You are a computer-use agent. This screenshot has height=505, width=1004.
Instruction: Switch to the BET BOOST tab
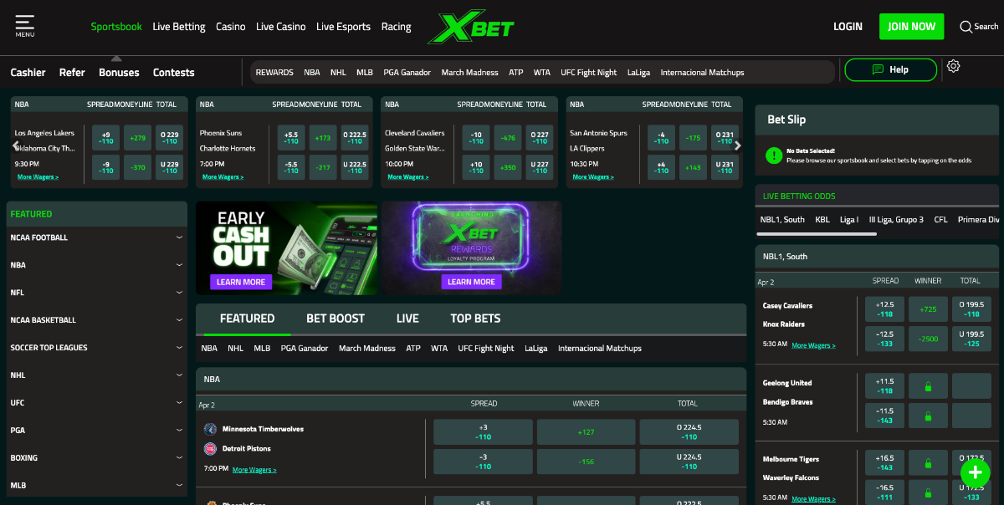[x=335, y=318]
